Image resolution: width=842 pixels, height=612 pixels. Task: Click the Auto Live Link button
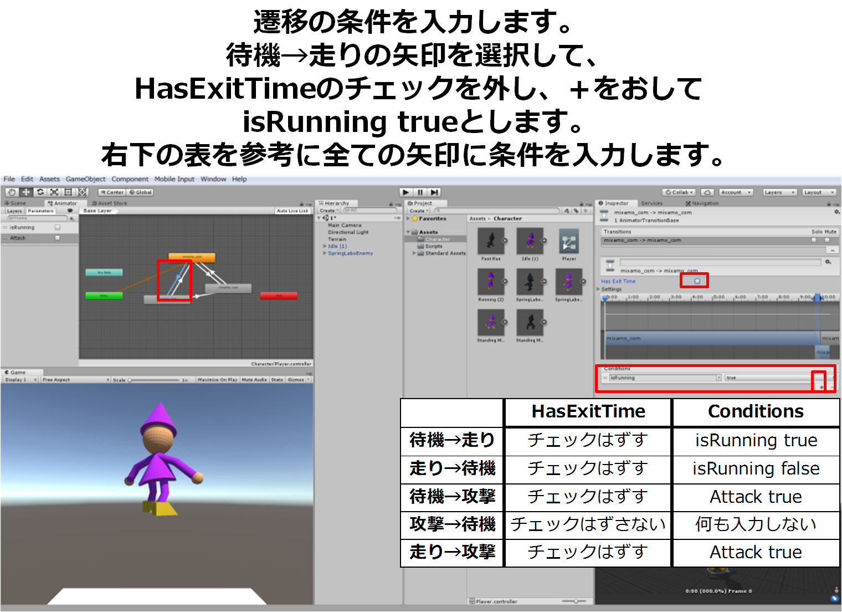coord(292,211)
